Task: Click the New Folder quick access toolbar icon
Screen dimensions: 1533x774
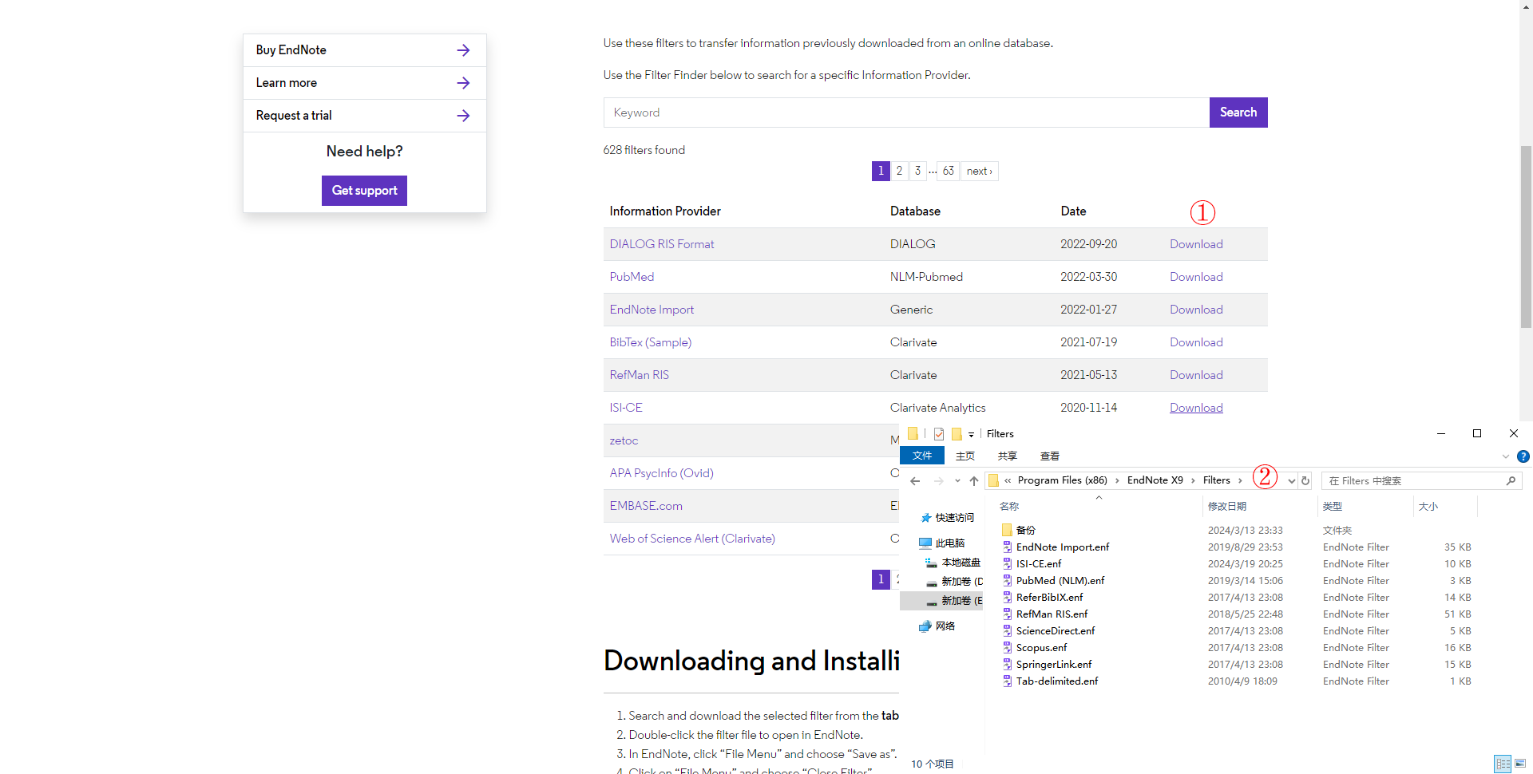Action: 957,434
